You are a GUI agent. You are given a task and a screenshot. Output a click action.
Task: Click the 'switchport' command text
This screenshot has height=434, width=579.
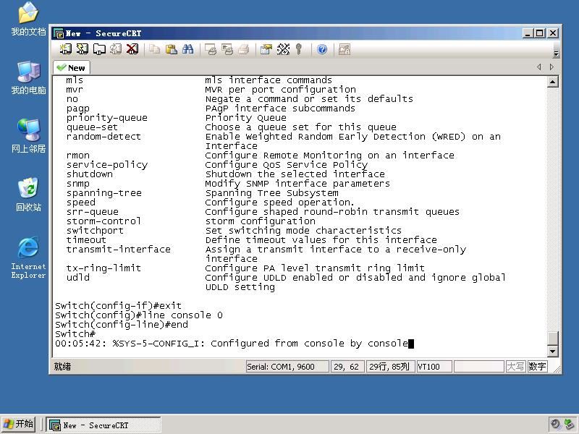pyautogui.click(x=95, y=231)
